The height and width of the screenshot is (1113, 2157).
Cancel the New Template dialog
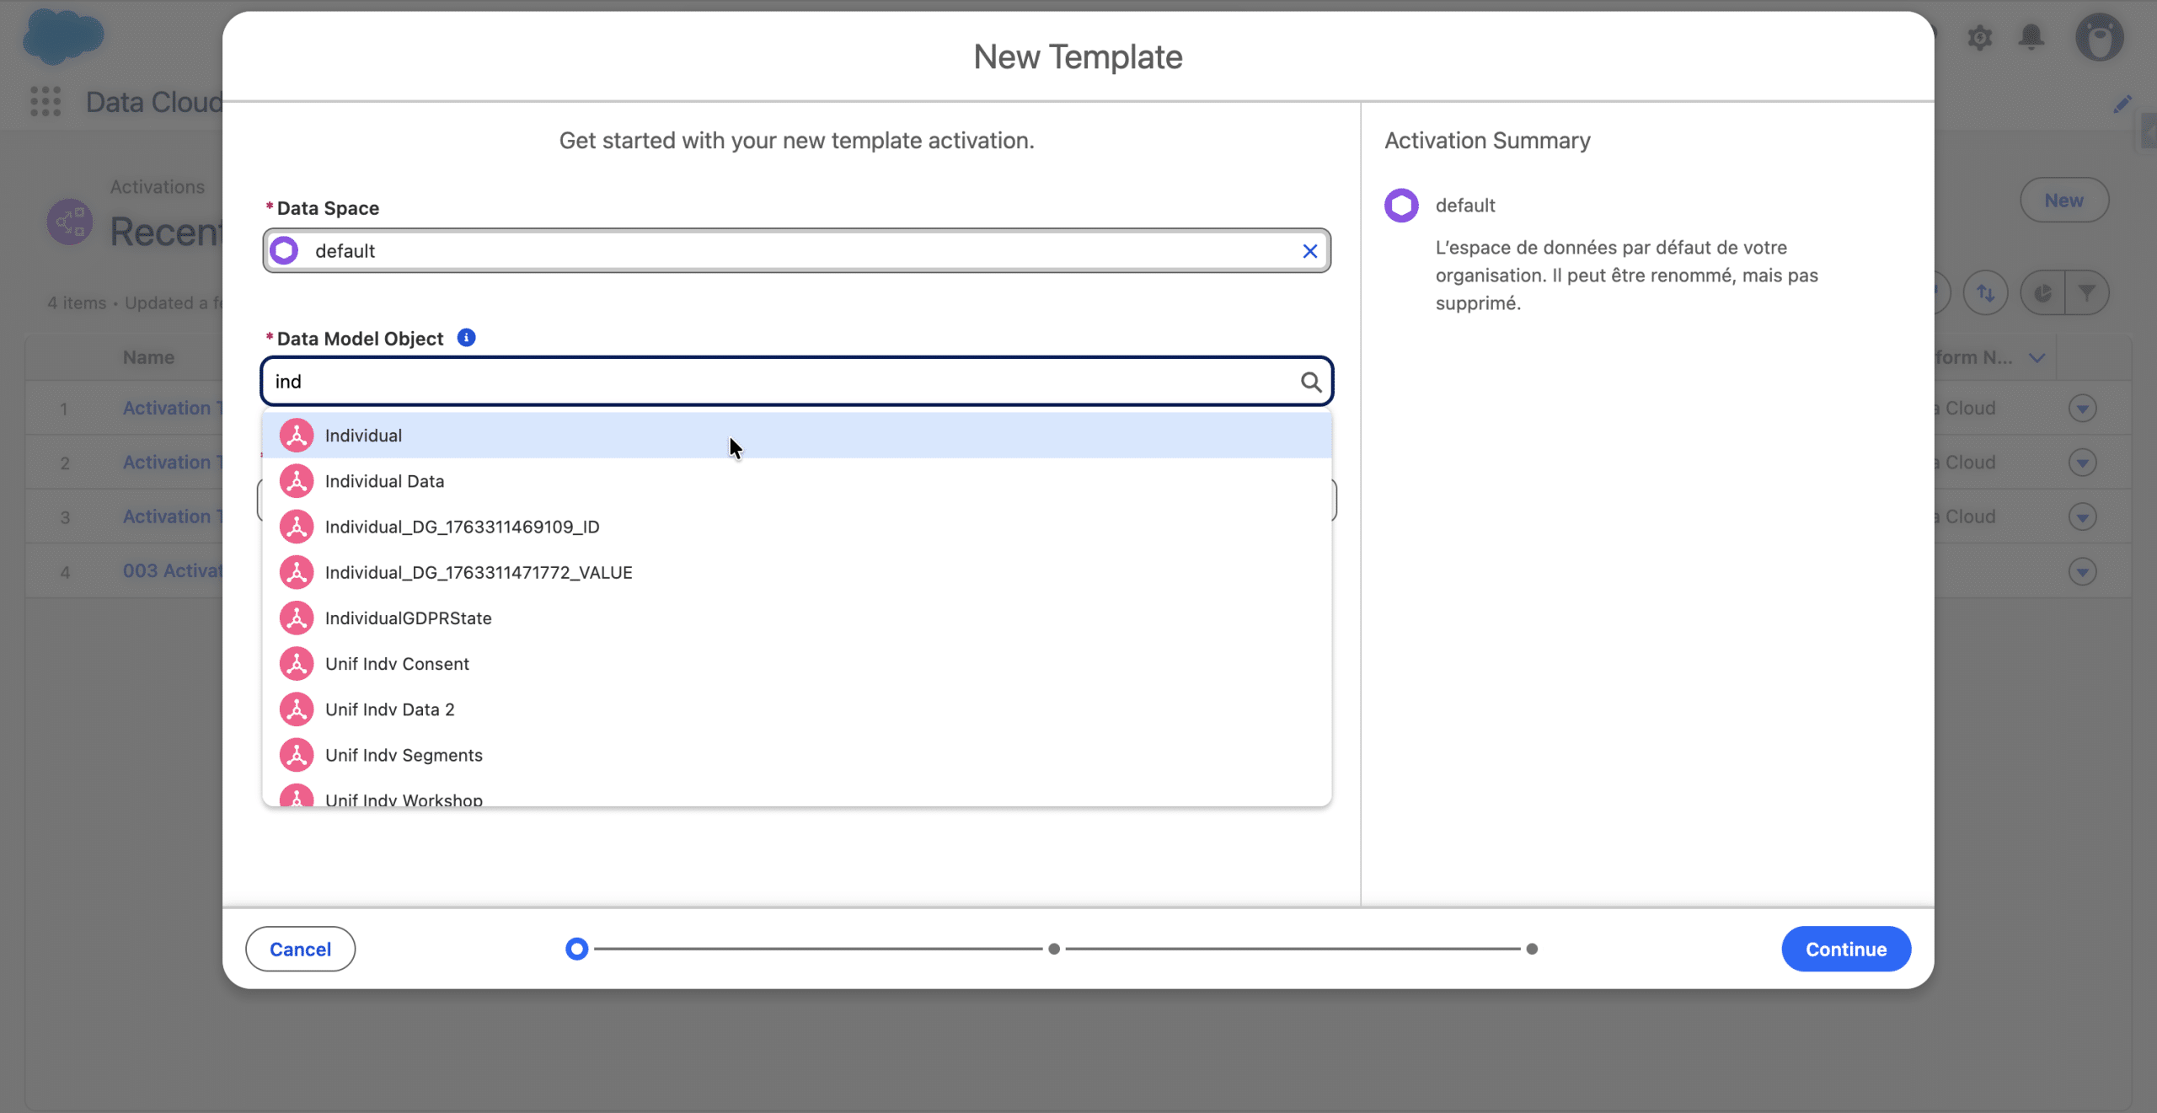coord(300,949)
